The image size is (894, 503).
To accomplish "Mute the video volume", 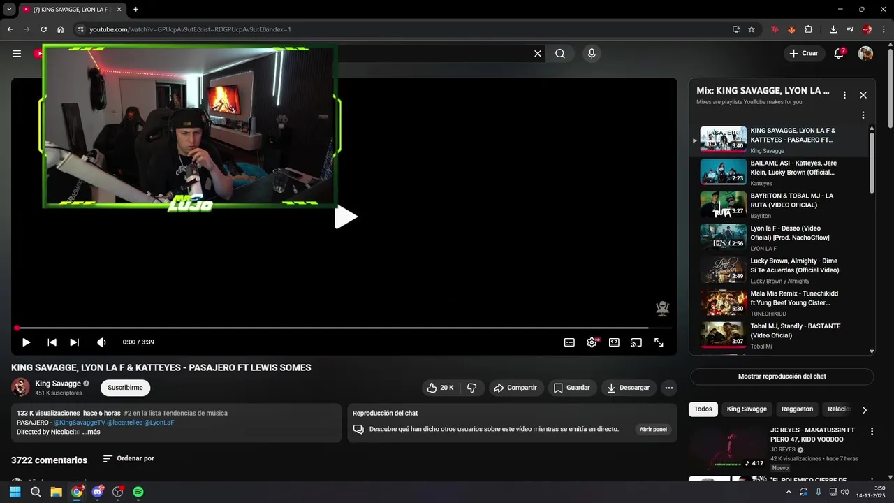I will pos(101,342).
